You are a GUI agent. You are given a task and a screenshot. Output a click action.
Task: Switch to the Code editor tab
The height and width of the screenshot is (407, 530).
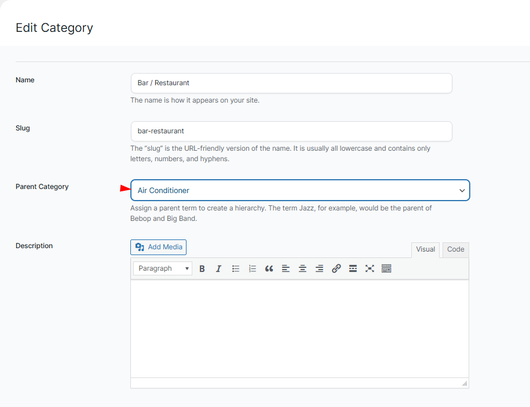[x=455, y=249]
